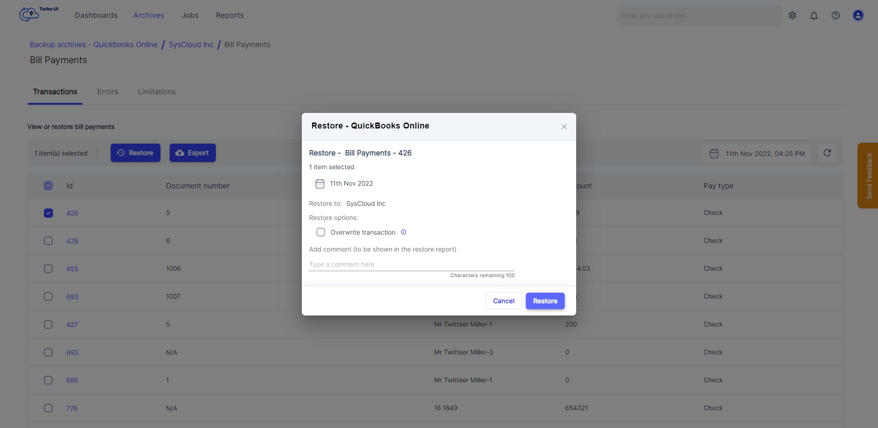Check the row 428 checkbox
This screenshot has width=878, height=428.
click(x=48, y=241)
